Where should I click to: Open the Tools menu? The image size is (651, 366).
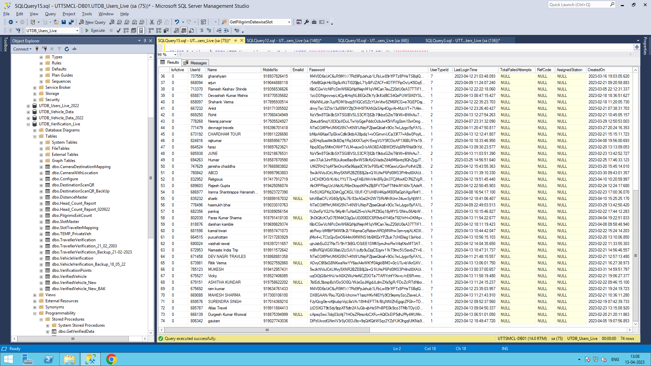pos(87,14)
